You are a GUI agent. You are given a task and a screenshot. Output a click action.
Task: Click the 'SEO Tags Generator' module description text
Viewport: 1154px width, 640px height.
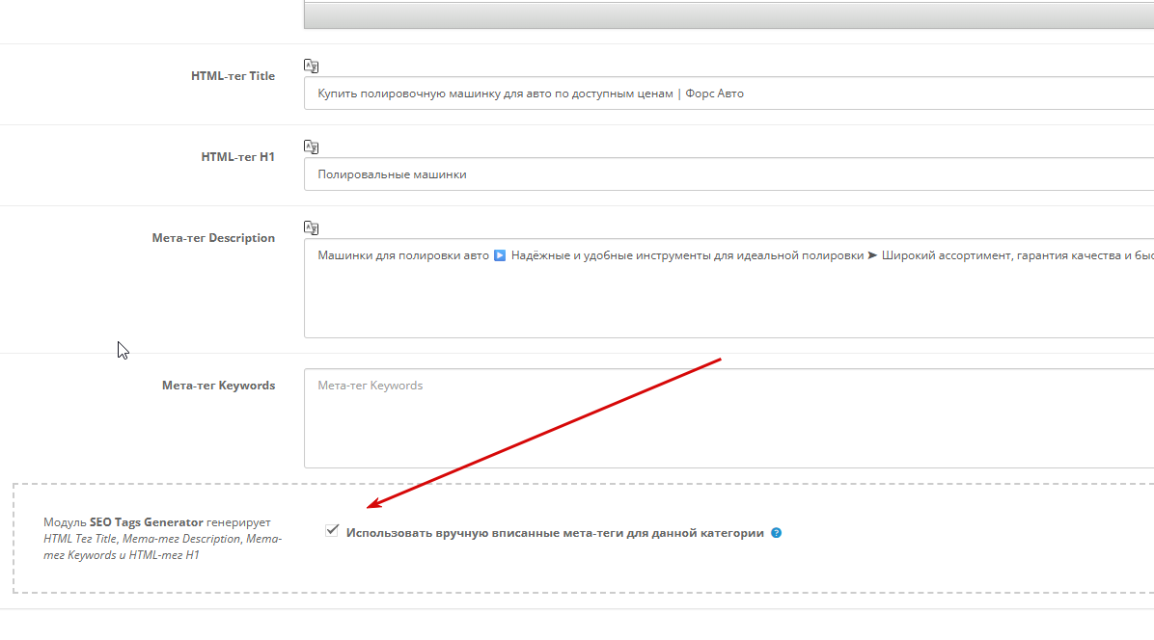[x=163, y=539]
